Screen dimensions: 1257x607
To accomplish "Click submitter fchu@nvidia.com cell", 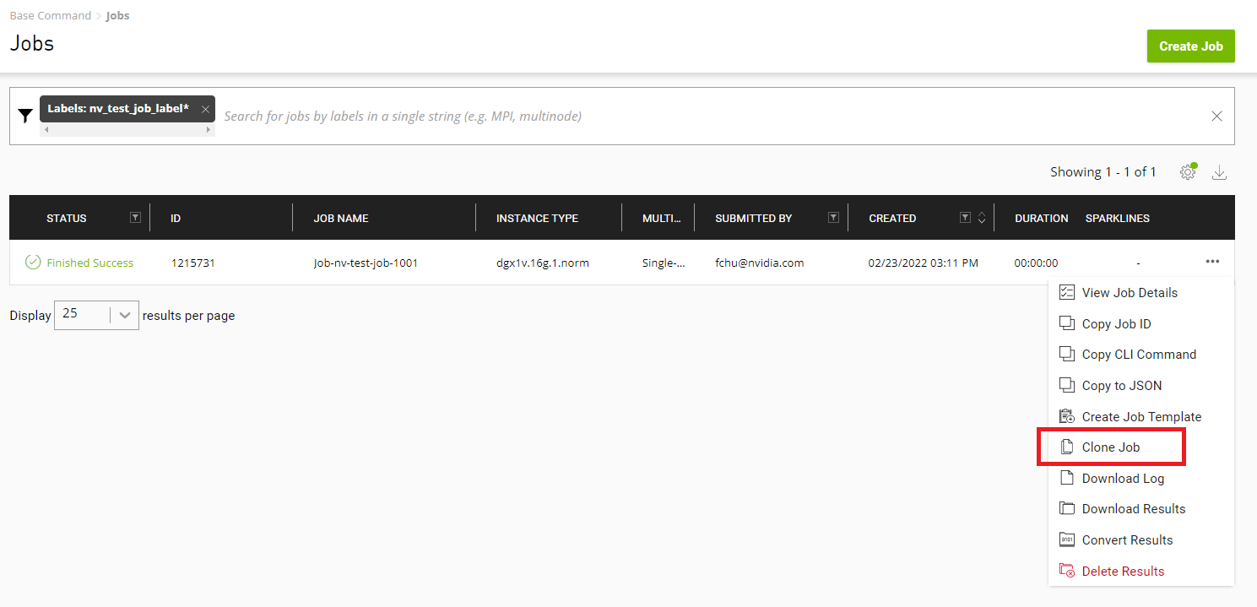I will [x=759, y=263].
